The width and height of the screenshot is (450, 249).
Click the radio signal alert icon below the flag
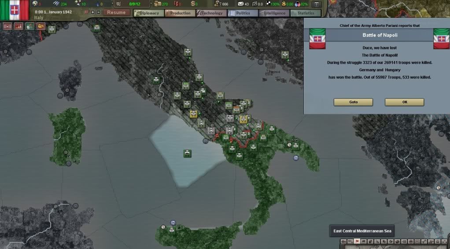(7, 26)
